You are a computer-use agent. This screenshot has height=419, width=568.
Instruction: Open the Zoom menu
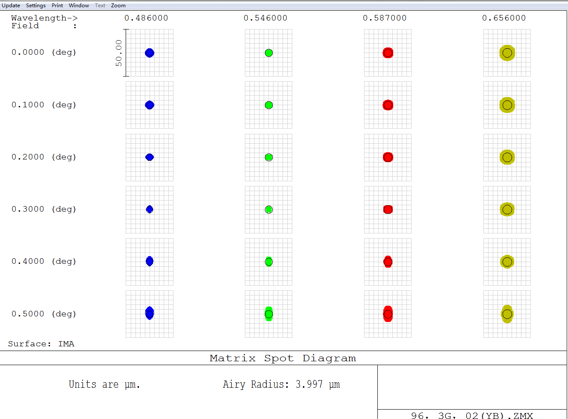pos(118,6)
